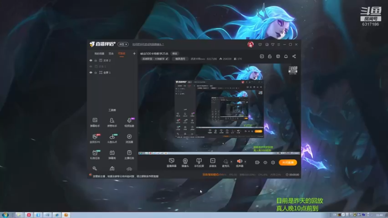The image size is (388, 218).
Task: Open the mail inbox icon in title bar
Action: tap(267, 45)
